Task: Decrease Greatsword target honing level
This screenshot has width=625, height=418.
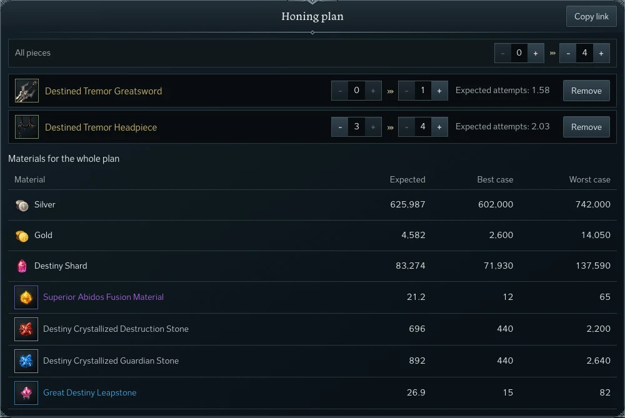Action: [x=406, y=91]
